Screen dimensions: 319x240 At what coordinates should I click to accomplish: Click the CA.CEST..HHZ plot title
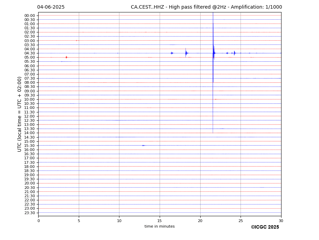pos(206,7)
